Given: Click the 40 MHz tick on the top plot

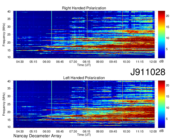Looking at the screenshot, I should 9,12.
